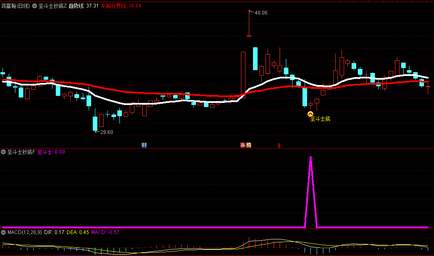Click the MACD: -0.57 value
The width and height of the screenshot is (434, 256).
(x=105, y=232)
